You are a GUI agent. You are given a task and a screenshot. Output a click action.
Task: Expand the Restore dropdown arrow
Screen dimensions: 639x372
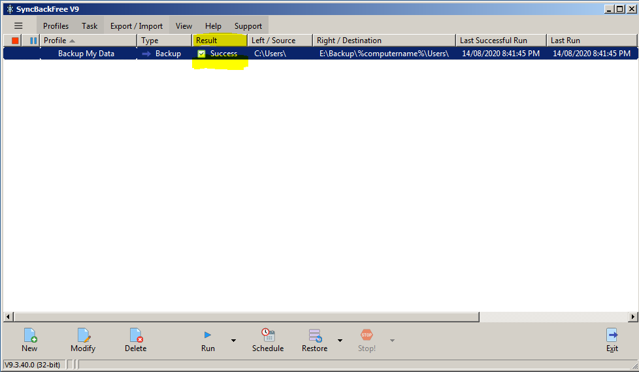[x=340, y=340]
